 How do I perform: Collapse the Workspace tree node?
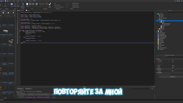[x=157, y=14]
